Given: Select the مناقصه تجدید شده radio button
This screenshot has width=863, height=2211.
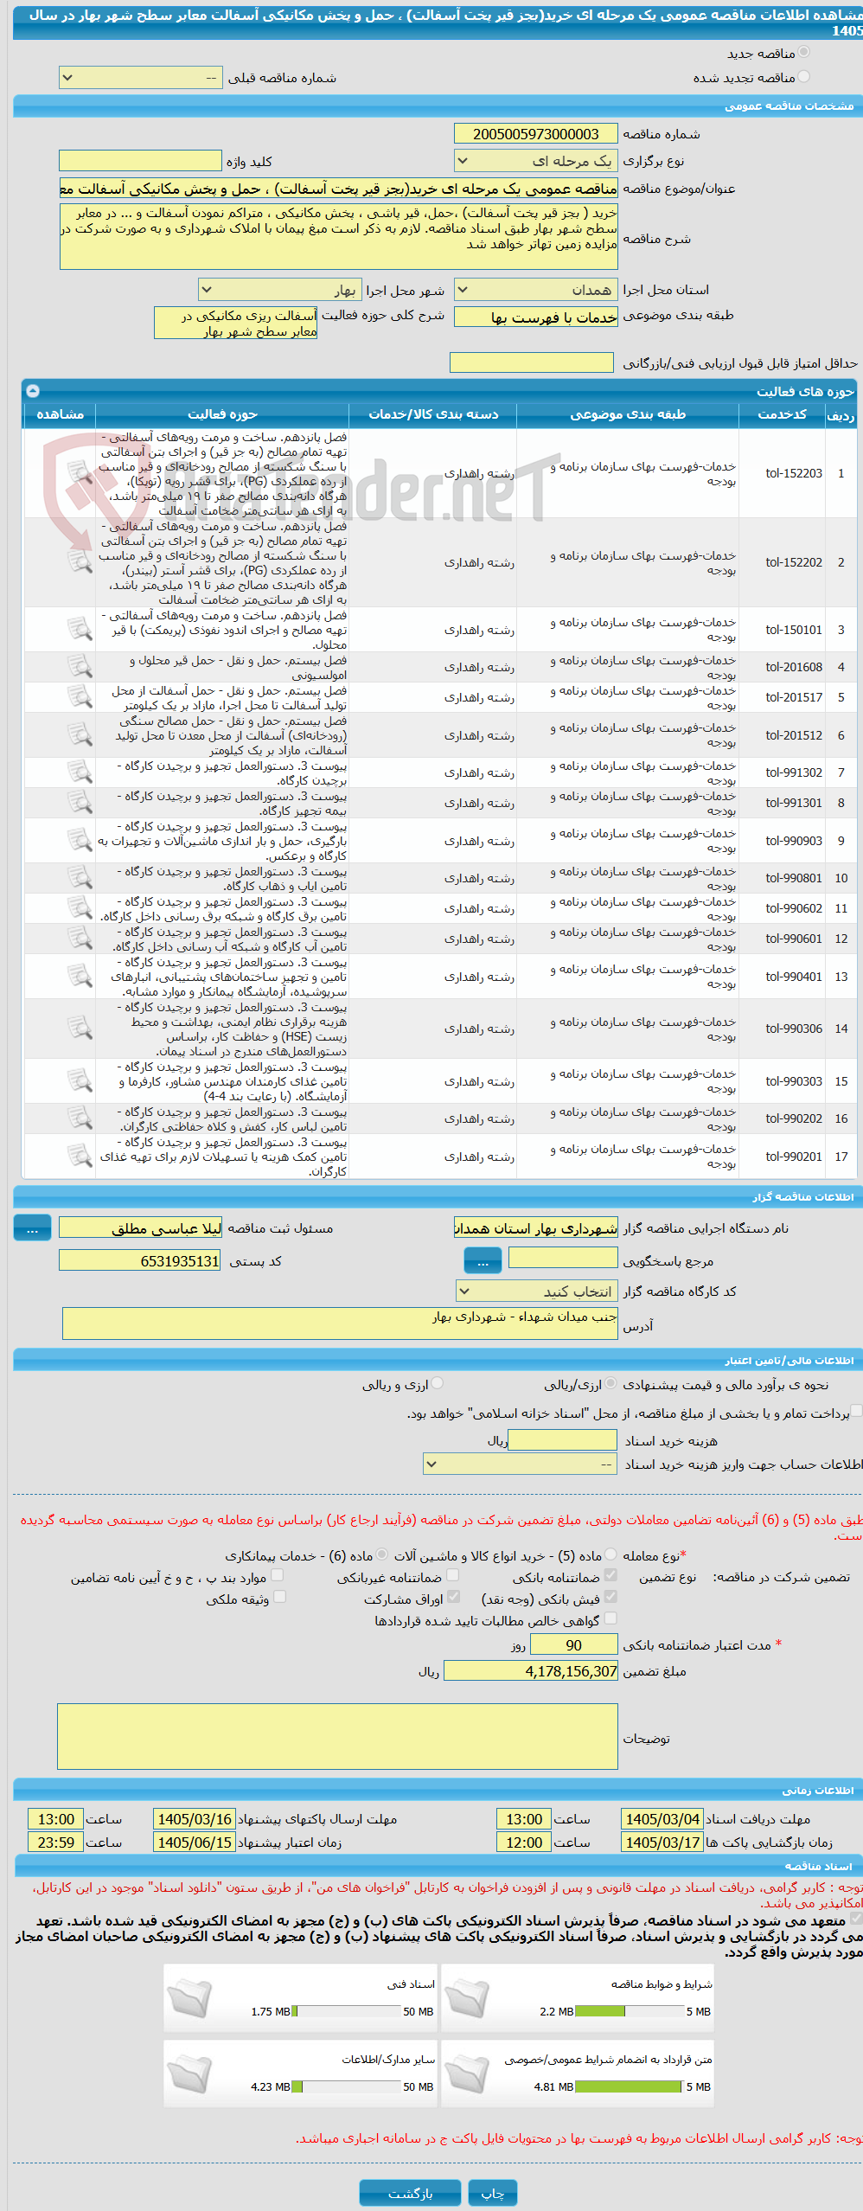Looking at the screenshot, I should pyautogui.click(x=804, y=77).
